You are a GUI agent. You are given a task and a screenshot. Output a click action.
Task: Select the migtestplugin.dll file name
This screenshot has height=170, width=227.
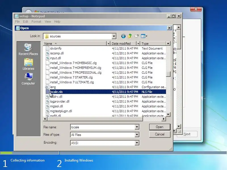61,111
